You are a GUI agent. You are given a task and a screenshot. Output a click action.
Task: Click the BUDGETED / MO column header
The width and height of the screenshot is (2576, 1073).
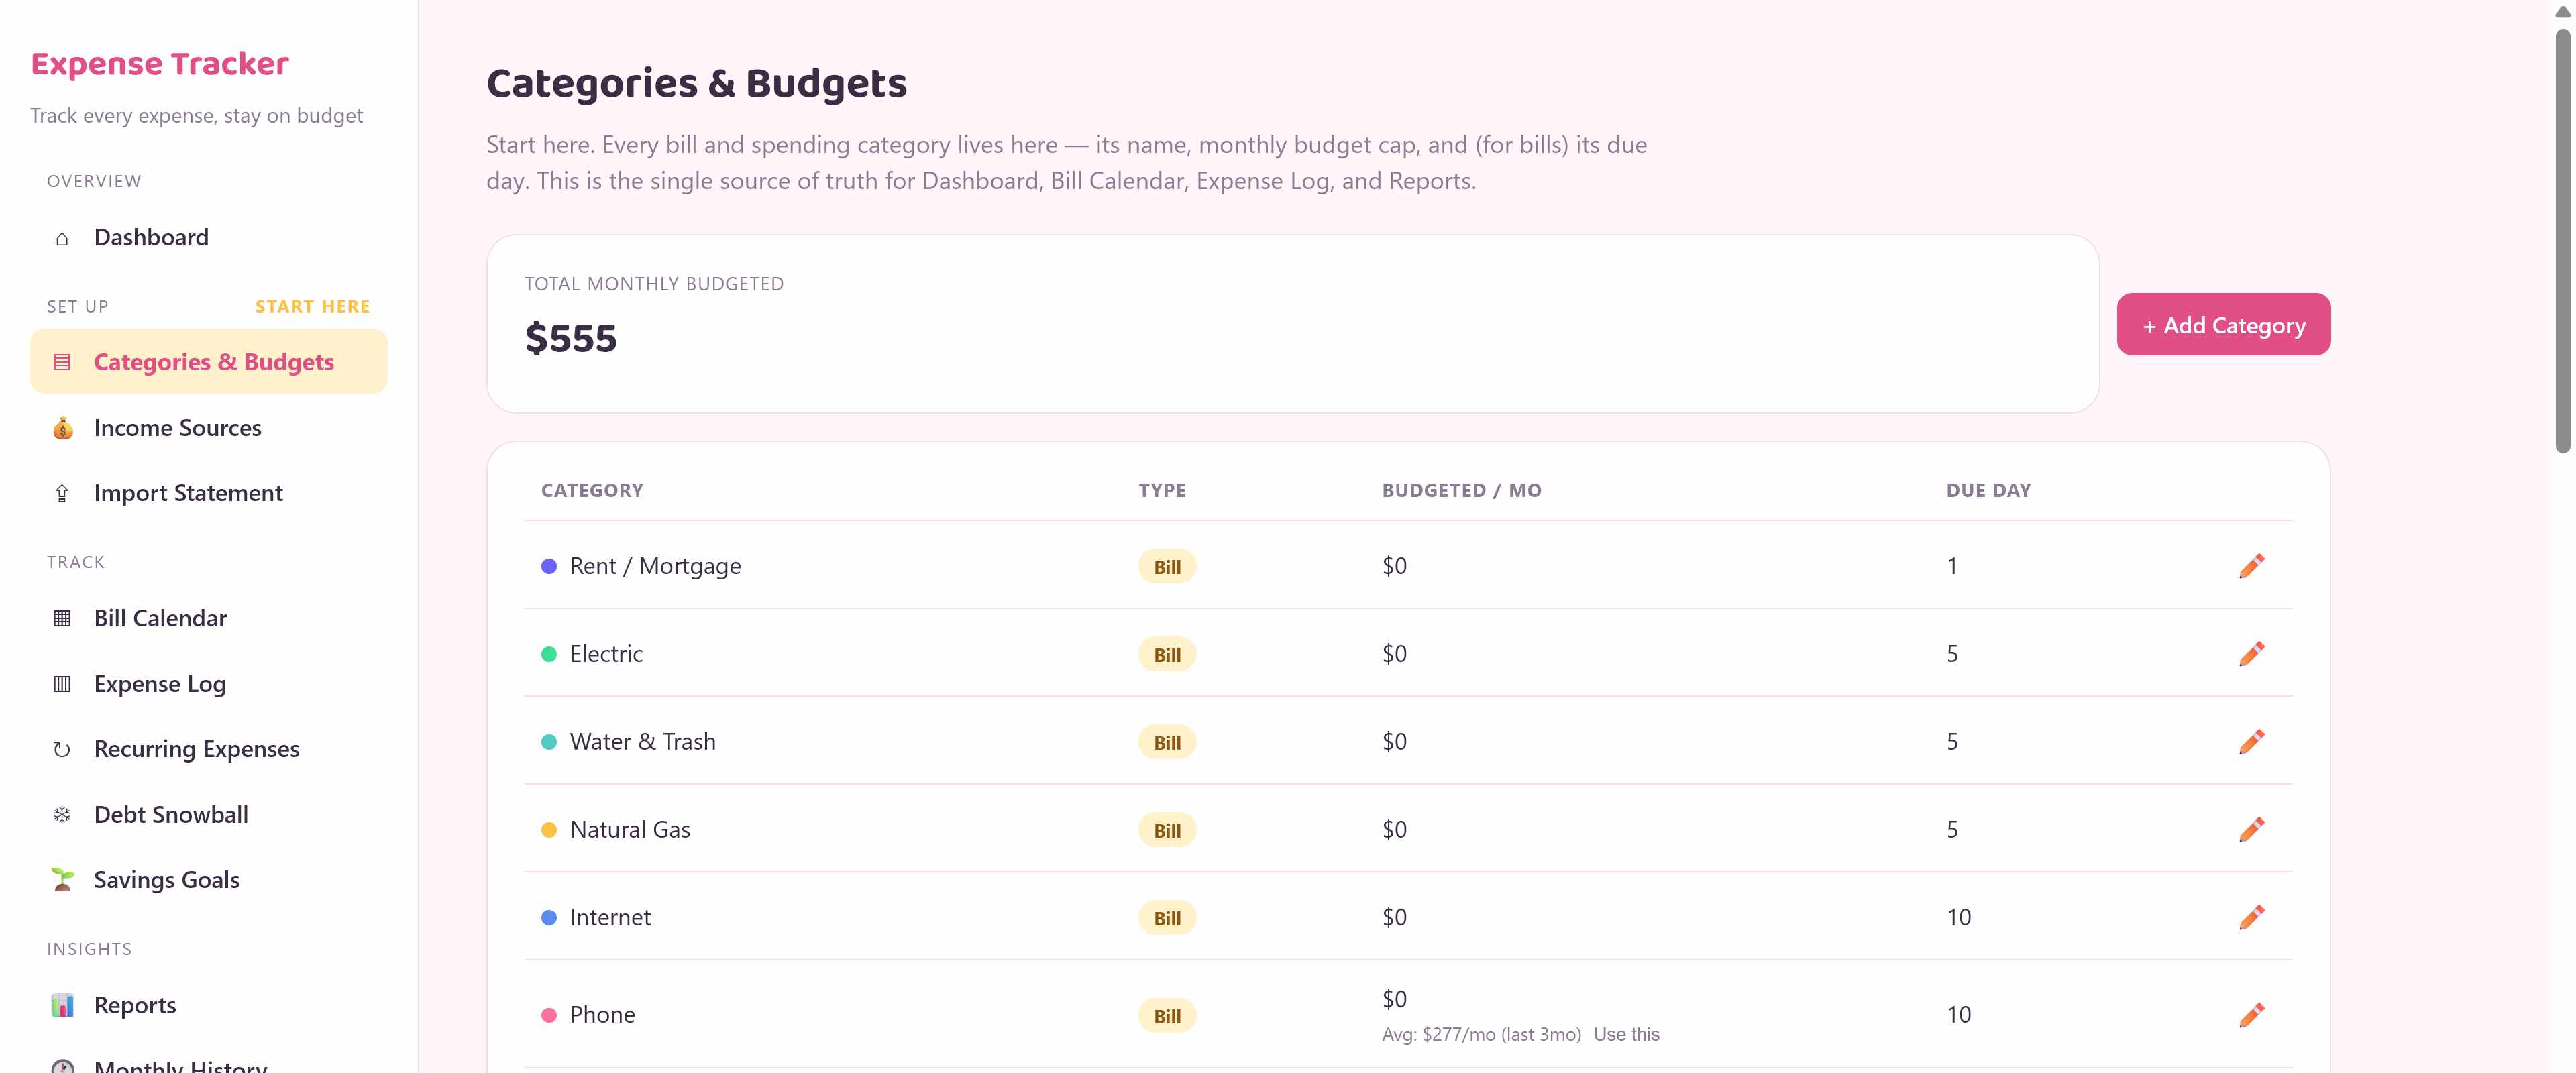(x=1461, y=491)
